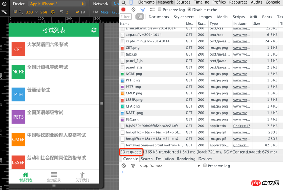Tap the 考试列表 home tab icon
The width and height of the screenshot is (283, 190).
click(x=25, y=175)
